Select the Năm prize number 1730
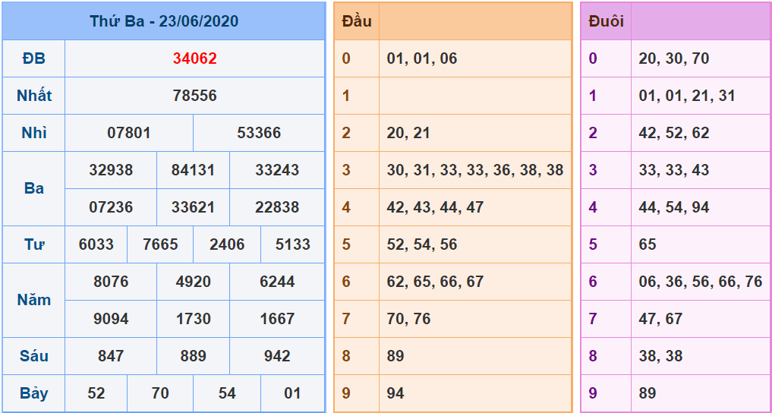The image size is (772, 413). click(193, 319)
